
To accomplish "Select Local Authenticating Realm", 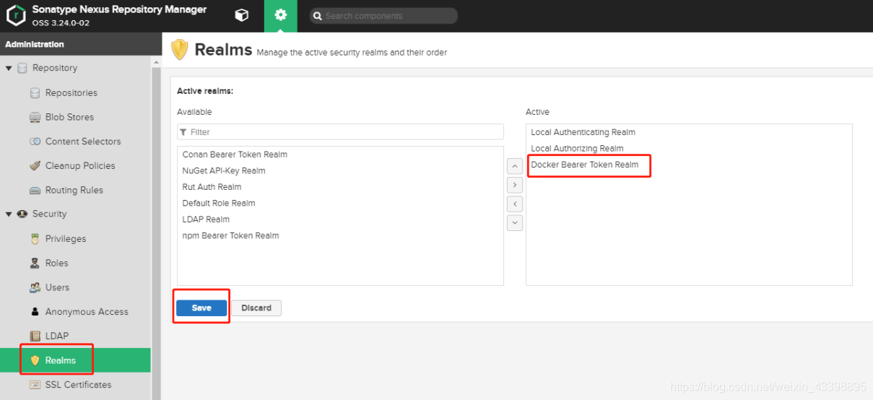I will pos(583,132).
